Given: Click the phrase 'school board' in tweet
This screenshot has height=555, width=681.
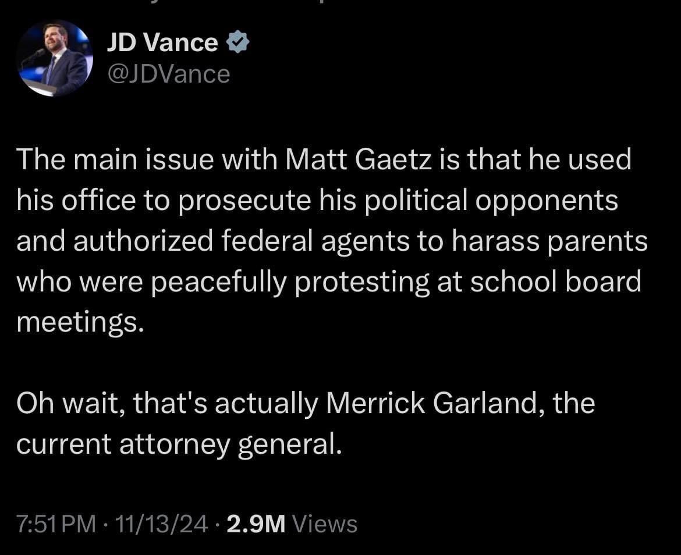Looking at the screenshot, I should 556,281.
